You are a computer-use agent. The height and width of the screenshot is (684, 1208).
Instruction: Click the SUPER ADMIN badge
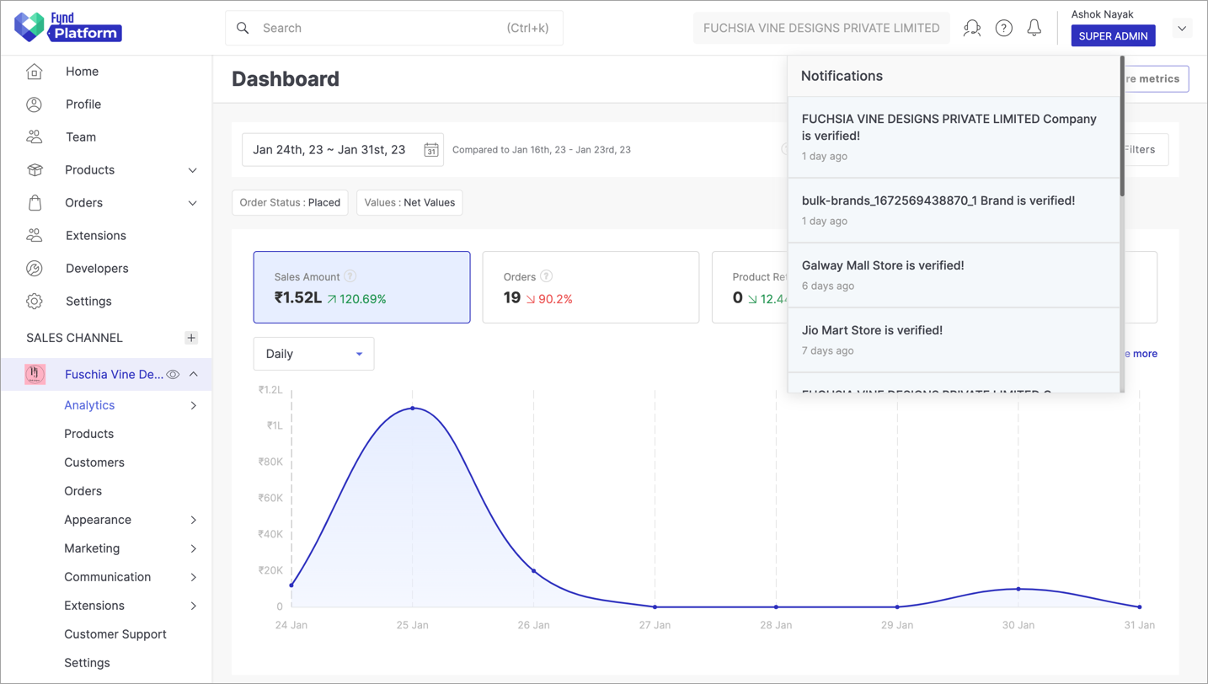pos(1113,36)
